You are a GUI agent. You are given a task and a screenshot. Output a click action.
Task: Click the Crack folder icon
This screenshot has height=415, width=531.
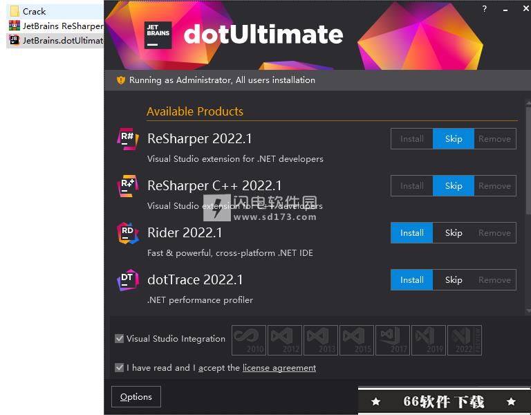coord(15,11)
